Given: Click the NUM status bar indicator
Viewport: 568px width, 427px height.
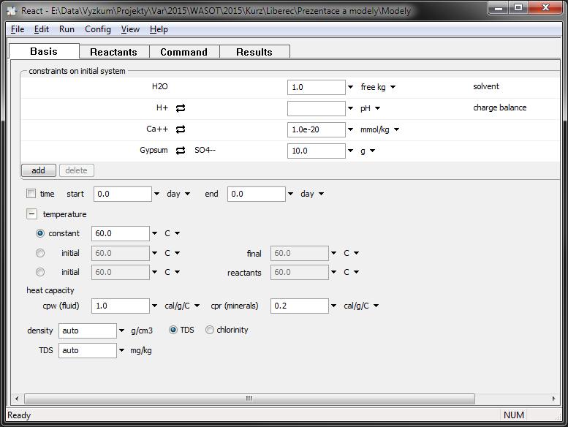Looking at the screenshot, I should coord(514,415).
